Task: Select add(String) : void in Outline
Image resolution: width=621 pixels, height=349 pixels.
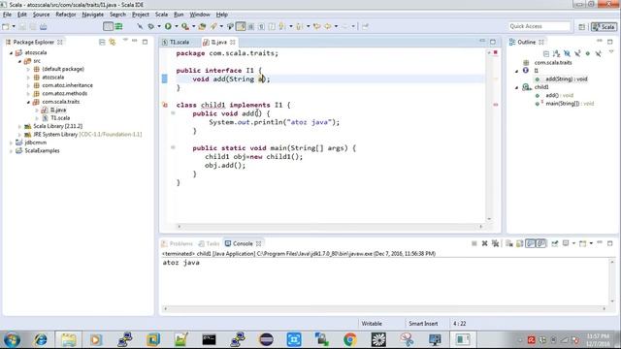Action: pos(566,79)
